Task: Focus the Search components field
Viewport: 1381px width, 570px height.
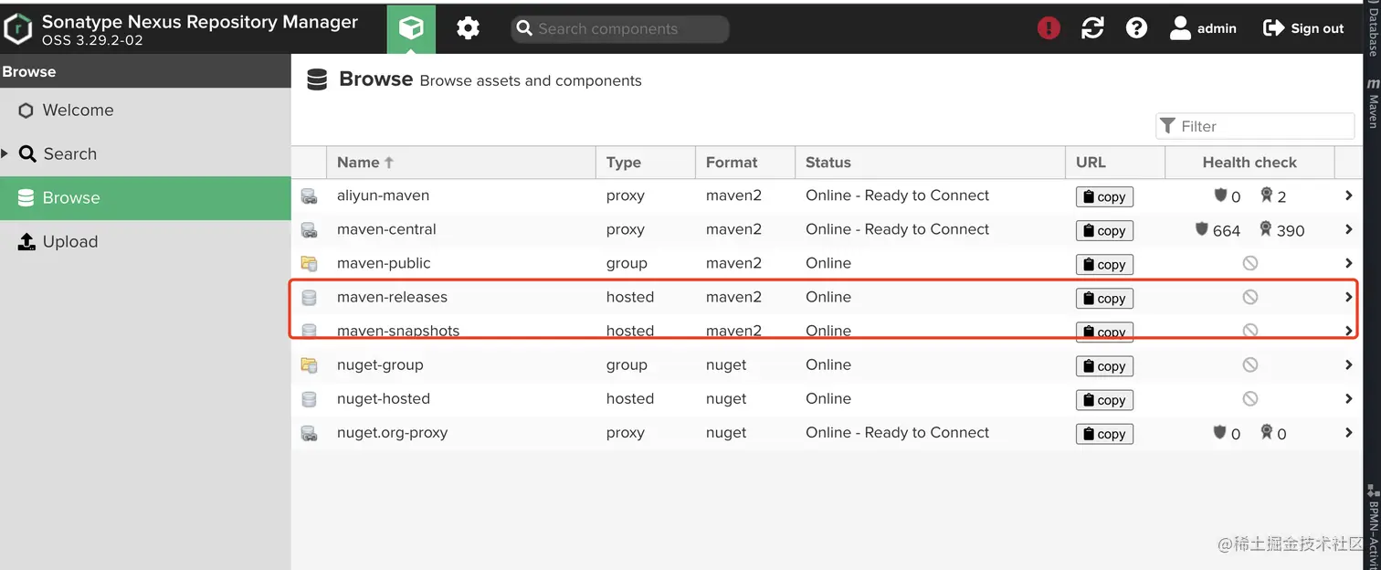Action: [x=620, y=28]
